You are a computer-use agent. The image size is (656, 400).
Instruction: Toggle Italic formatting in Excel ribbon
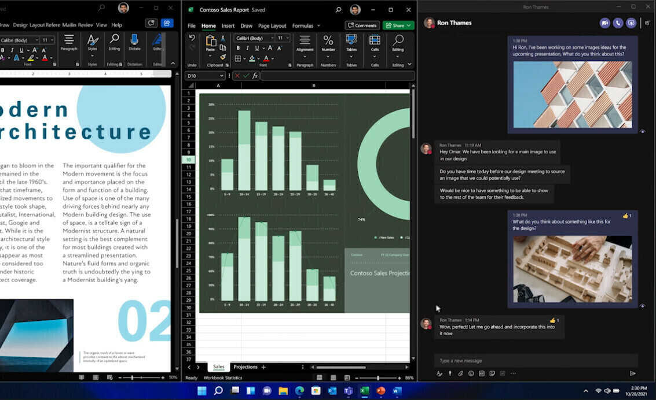click(247, 49)
